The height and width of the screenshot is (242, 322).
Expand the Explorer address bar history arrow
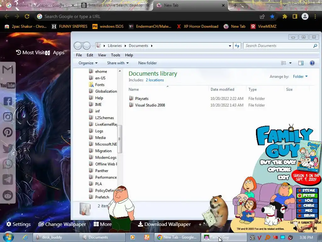[x=230, y=46]
